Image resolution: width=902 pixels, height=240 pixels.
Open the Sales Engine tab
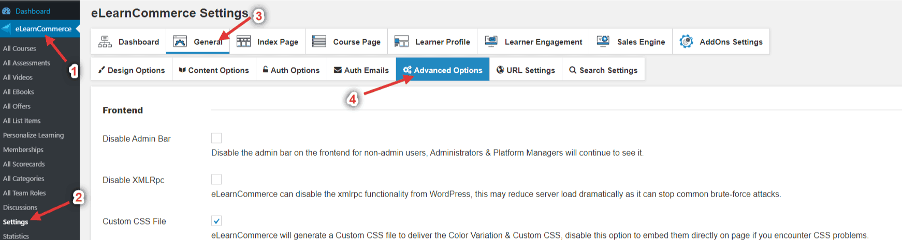(631, 42)
